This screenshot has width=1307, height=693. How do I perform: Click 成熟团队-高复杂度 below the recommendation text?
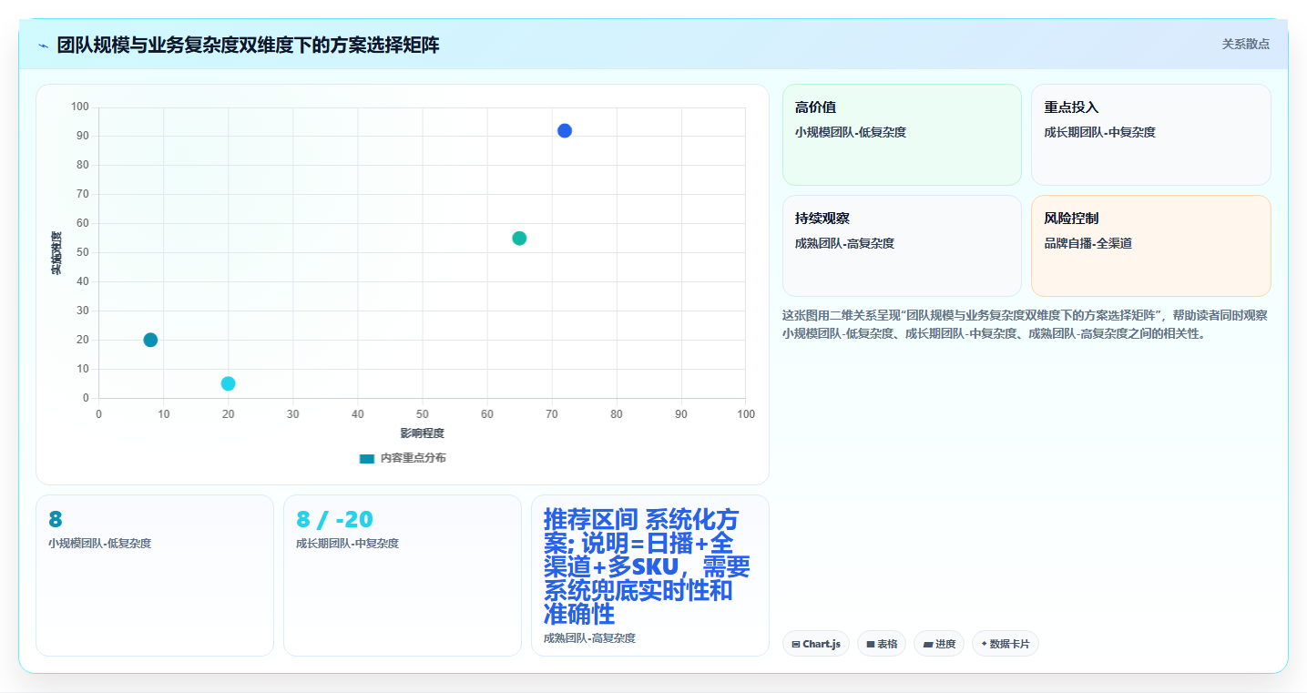[x=589, y=638]
